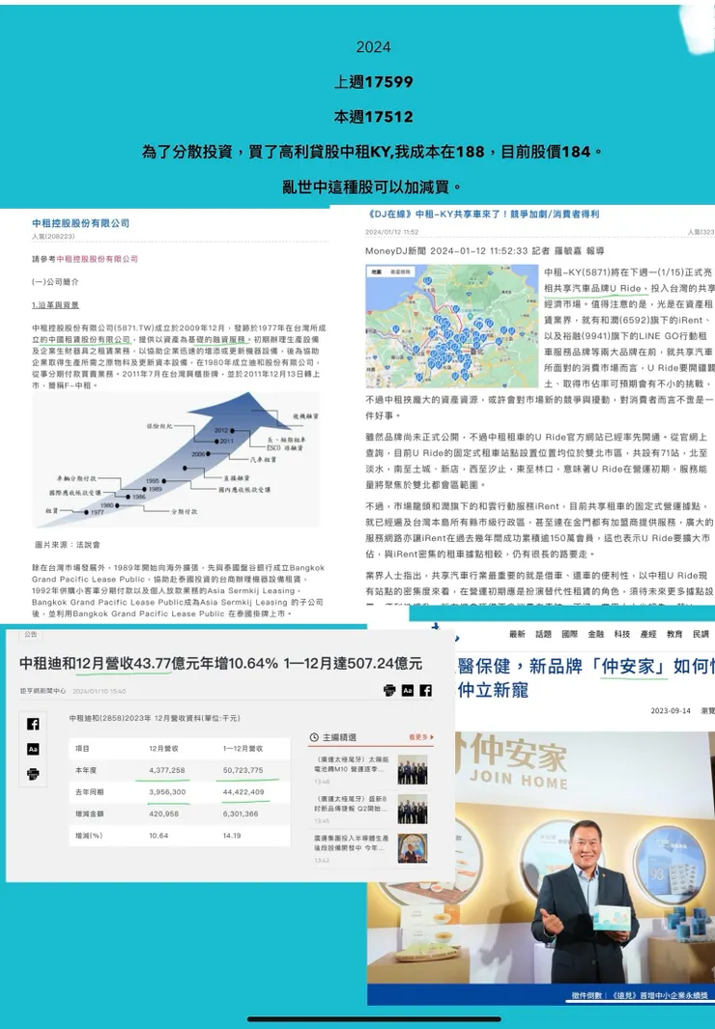Click the 項目 table header
The height and width of the screenshot is (1029, 715).
click(x=82, y=749)
